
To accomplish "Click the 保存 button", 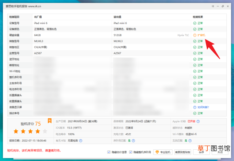I will (201, 152).
